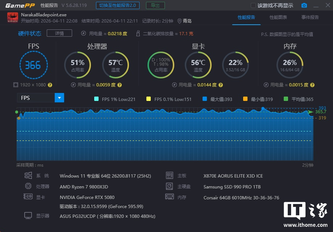This screenshot has height=232, width=333.
Task: Click the carbon dioxide emission icon
Action: (138, 33)
